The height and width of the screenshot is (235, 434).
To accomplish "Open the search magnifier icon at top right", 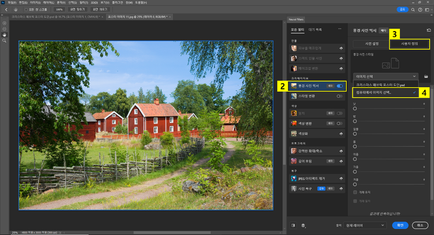I will point(413,10).
